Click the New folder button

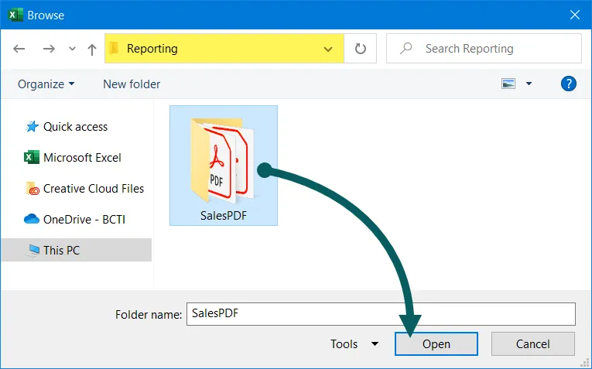132,84
